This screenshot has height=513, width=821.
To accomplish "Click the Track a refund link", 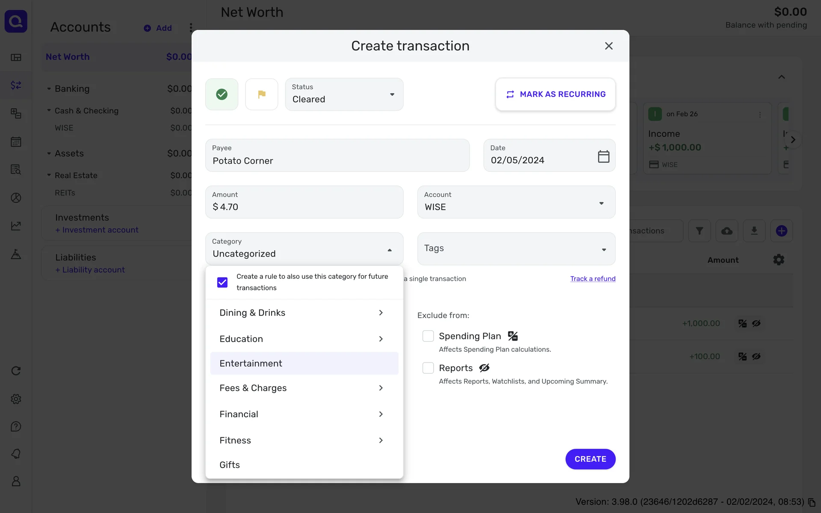I will (593, 279).
